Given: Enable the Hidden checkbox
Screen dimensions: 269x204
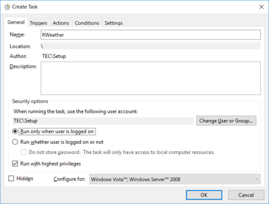Looking at the screenshot, I should point(11,178).
